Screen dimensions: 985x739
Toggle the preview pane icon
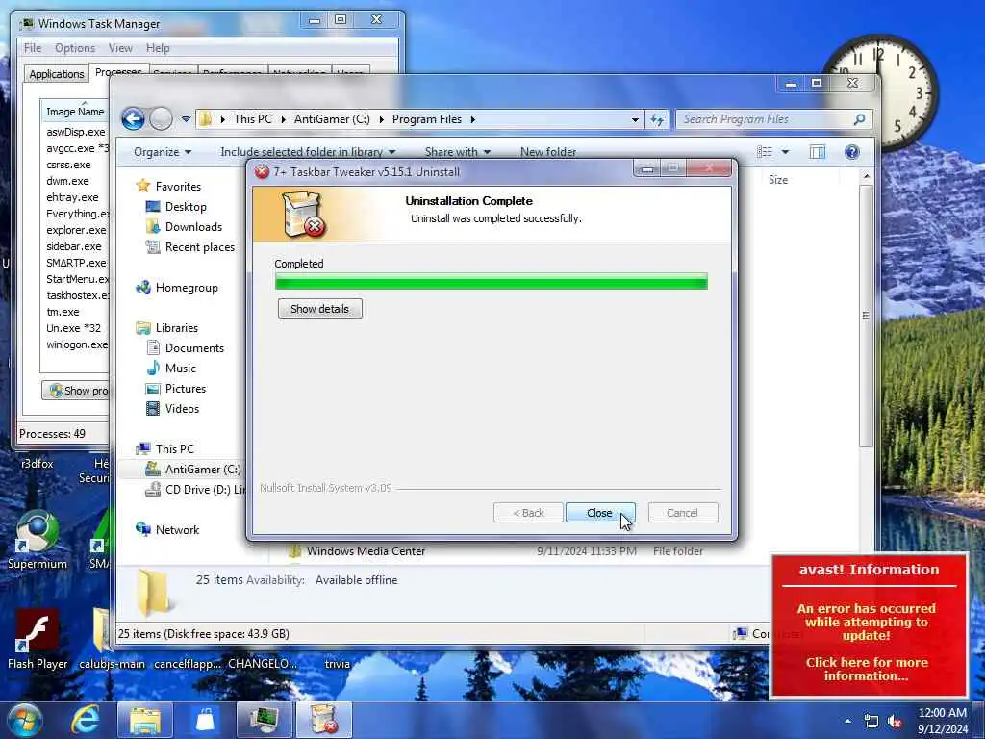(x=818, y=152)
